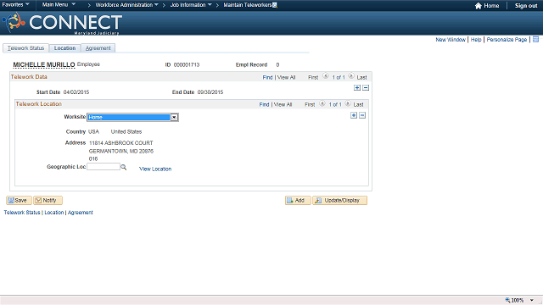
Task: Select the End Date value 09/30/2015
Action: click(210, 92)
